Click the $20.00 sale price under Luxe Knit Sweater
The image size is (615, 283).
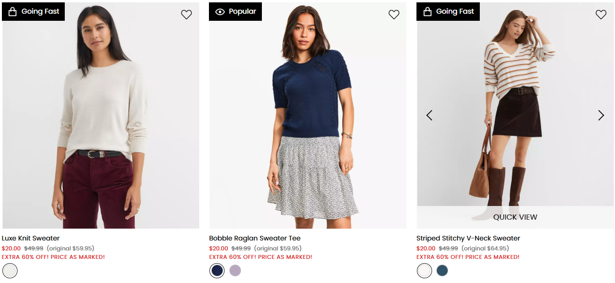coord(11,249)
